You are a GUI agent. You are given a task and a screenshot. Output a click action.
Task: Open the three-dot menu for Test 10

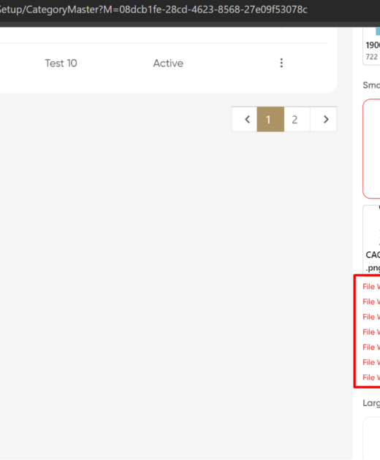click(x=281, y=63)
